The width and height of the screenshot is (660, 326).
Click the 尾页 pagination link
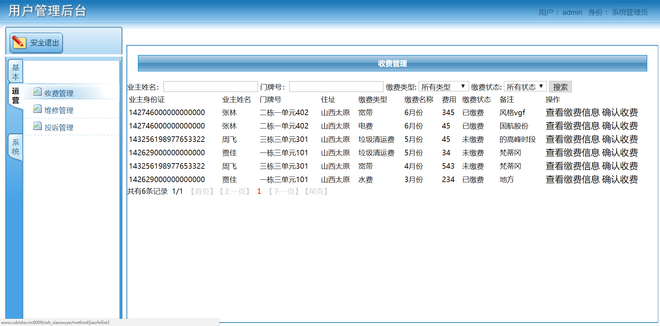coord(316,191)
